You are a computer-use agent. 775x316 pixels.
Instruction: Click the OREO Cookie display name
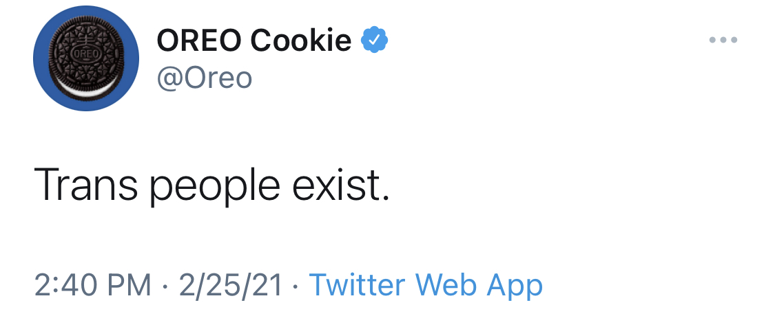tap(254, 40)
